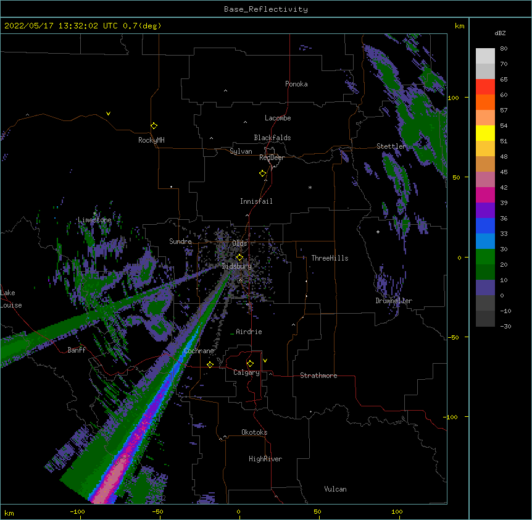Viewport: 532px width, 520px height.
Task: Click the yellow v marker east of Calgary diamond
Action: point(265,361)
